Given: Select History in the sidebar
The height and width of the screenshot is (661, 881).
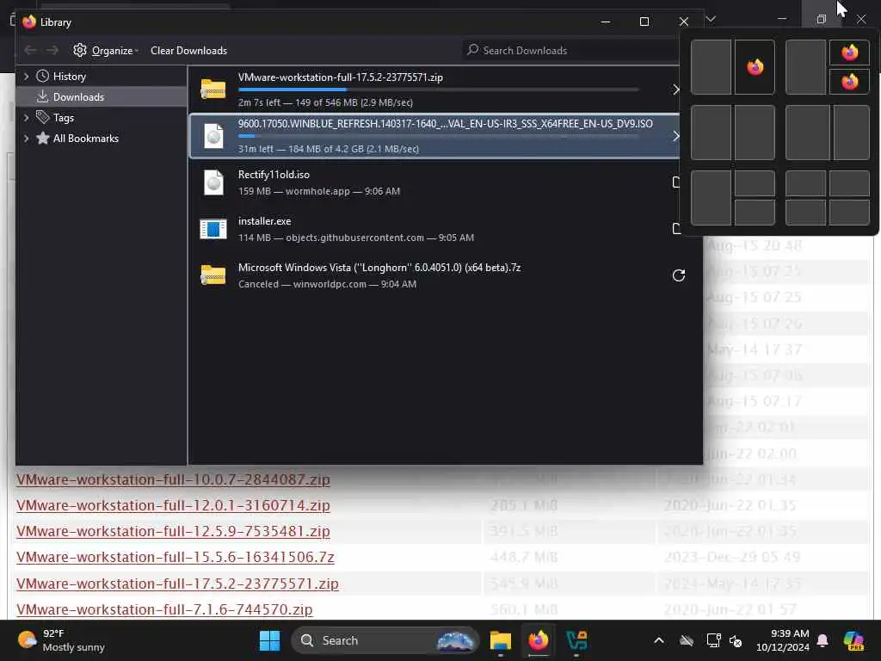Looking at the screenshot, I should point(69,77).
